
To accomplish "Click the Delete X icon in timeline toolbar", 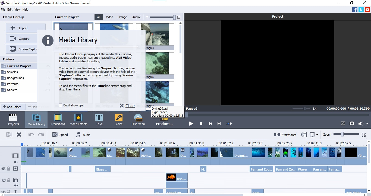I will 19,135.
